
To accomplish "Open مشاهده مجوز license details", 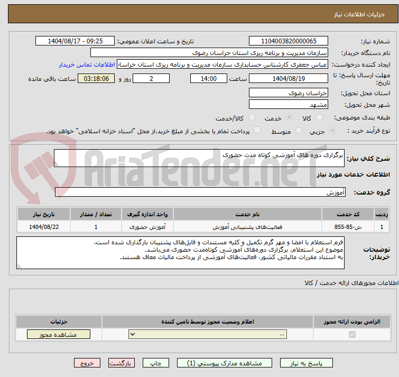I will (58, 335).
